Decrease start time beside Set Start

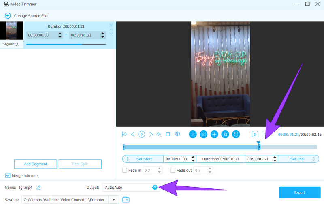pyautogui.click(x=193, y=160)
